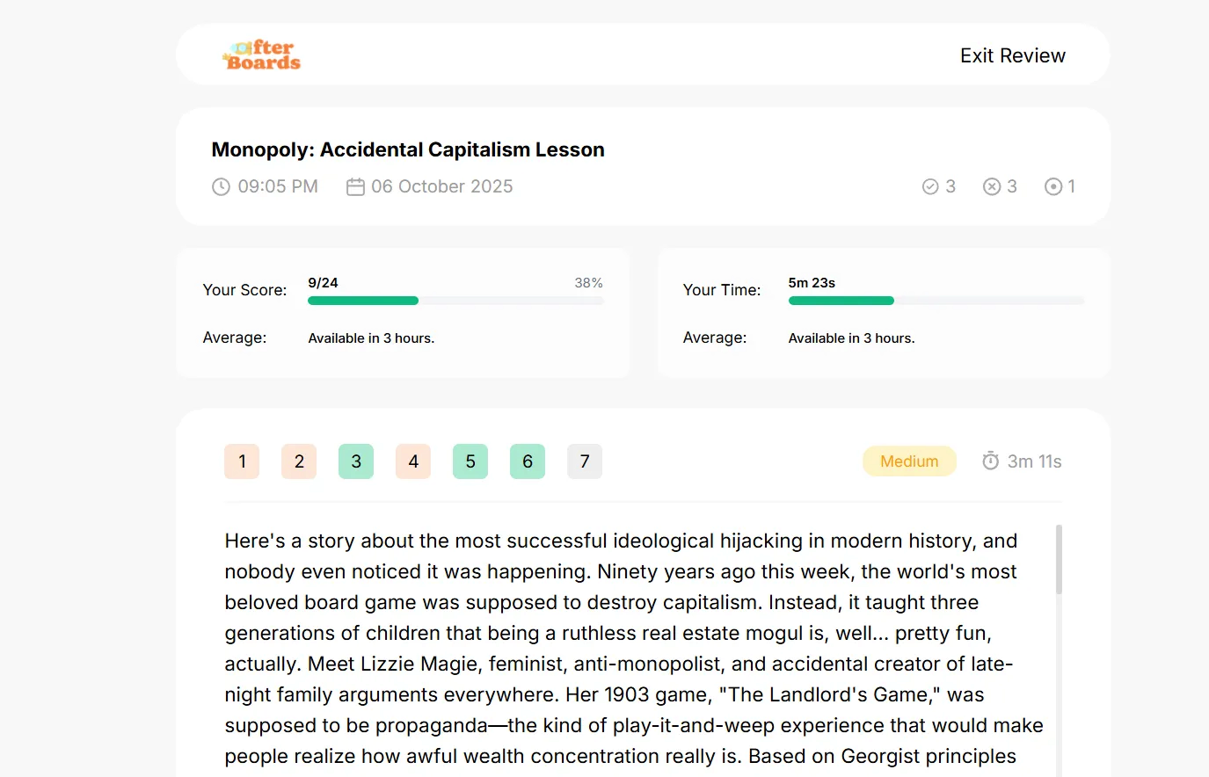This screenshot has height=777, width=1209.
Task: Click the After Boards logo
Action: pos(262,54)
